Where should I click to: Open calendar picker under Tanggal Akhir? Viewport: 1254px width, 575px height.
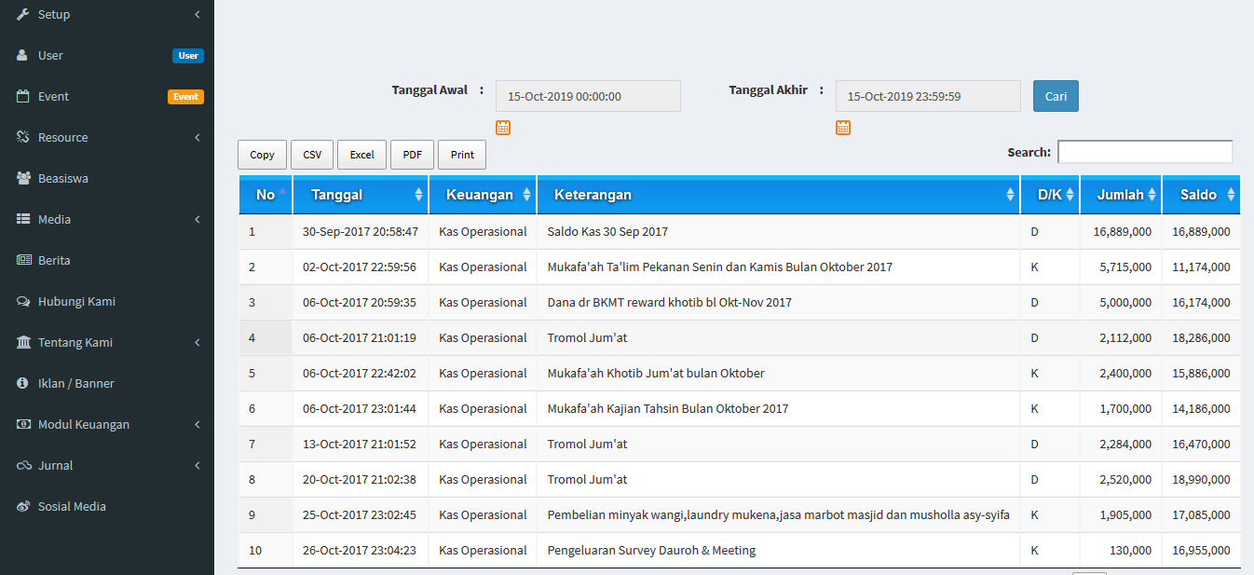pyautogui.click(x=843, y=128)
